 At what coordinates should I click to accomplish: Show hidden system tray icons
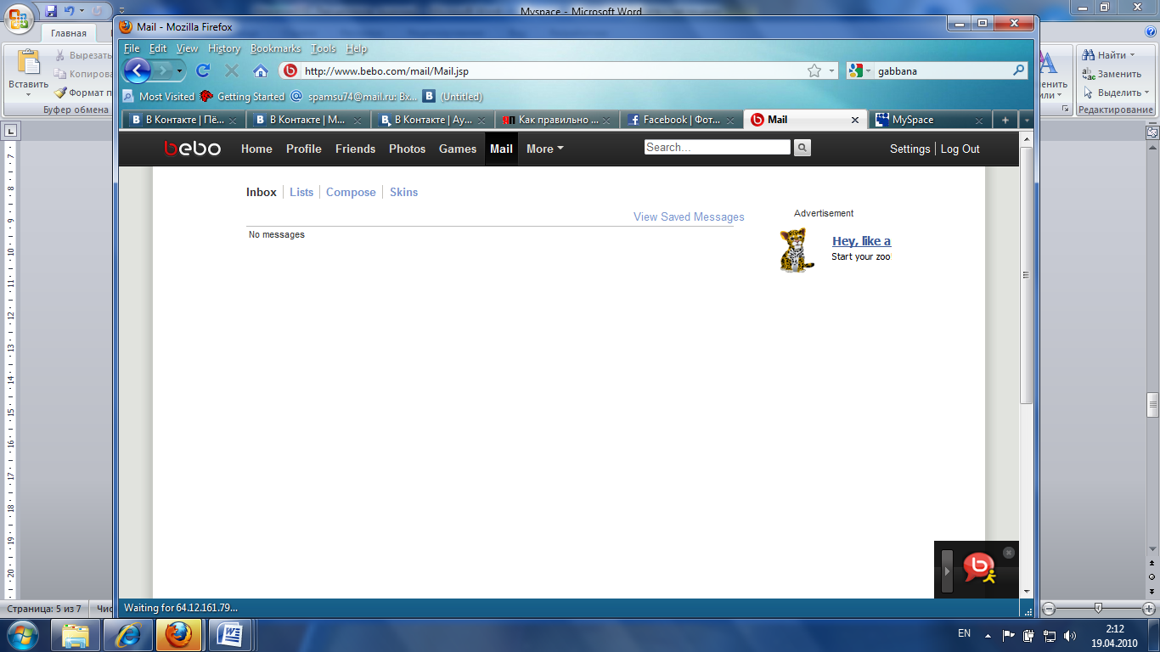pos(988,635)
